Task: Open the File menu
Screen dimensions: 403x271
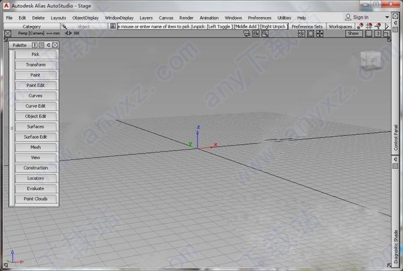Action: click(x=9, y=17)
